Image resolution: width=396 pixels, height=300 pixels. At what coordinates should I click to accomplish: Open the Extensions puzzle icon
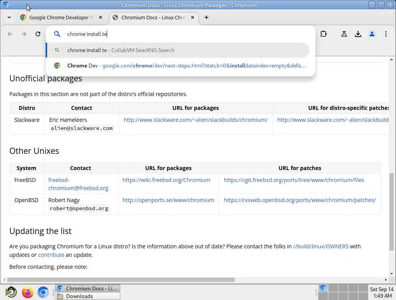(x=324, y=34)
